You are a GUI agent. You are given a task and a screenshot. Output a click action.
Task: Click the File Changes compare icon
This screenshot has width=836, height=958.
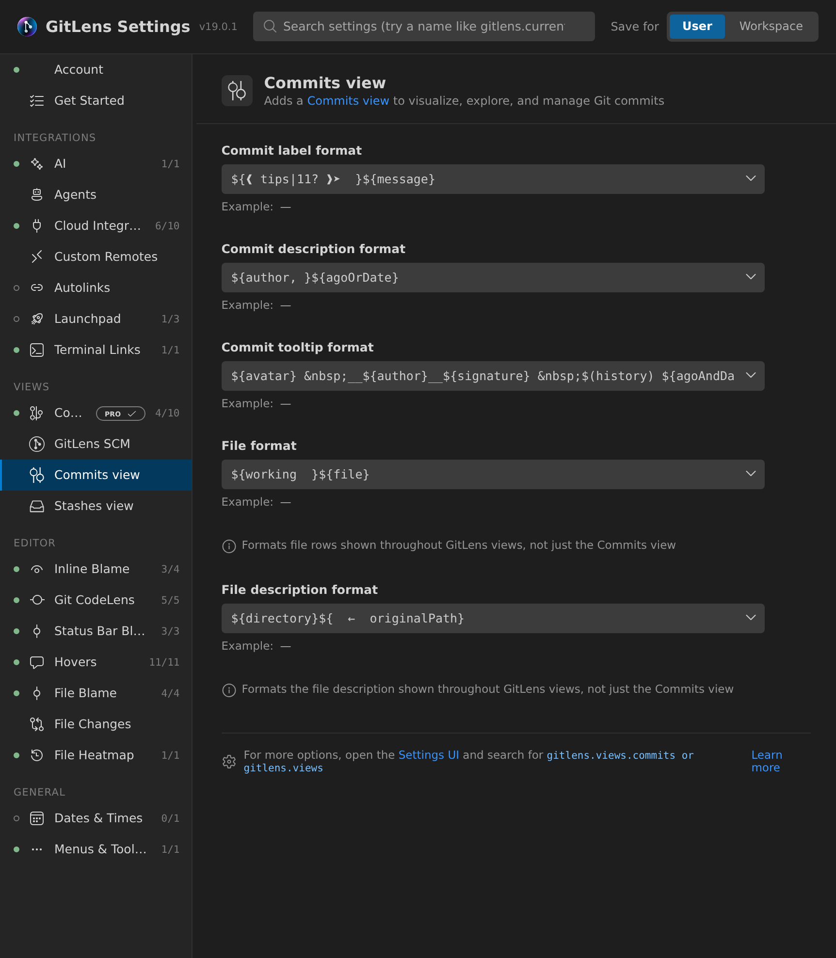click(x=37, y=724)
